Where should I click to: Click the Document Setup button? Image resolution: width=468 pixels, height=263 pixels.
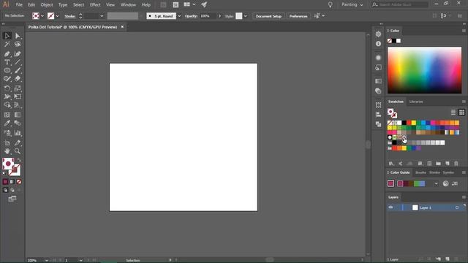pos(268,16)
